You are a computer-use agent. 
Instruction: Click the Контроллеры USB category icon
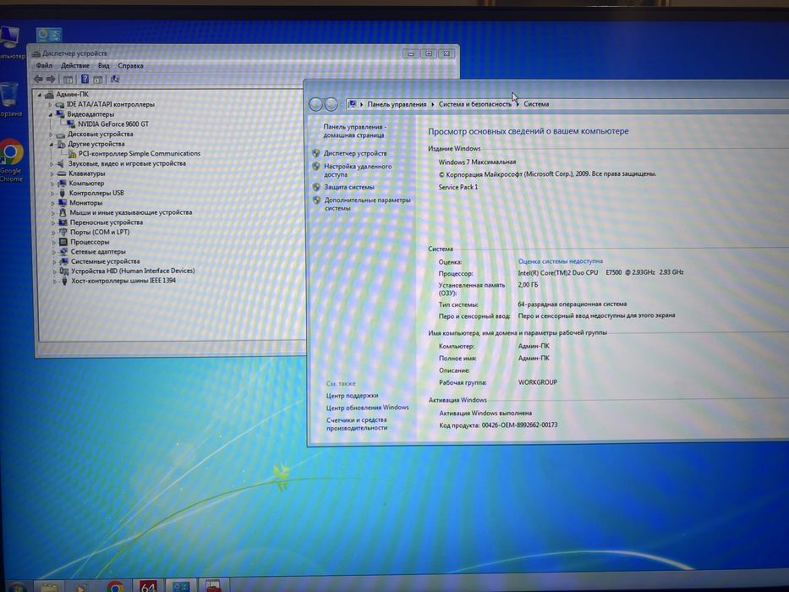click(x=62, y=194)
